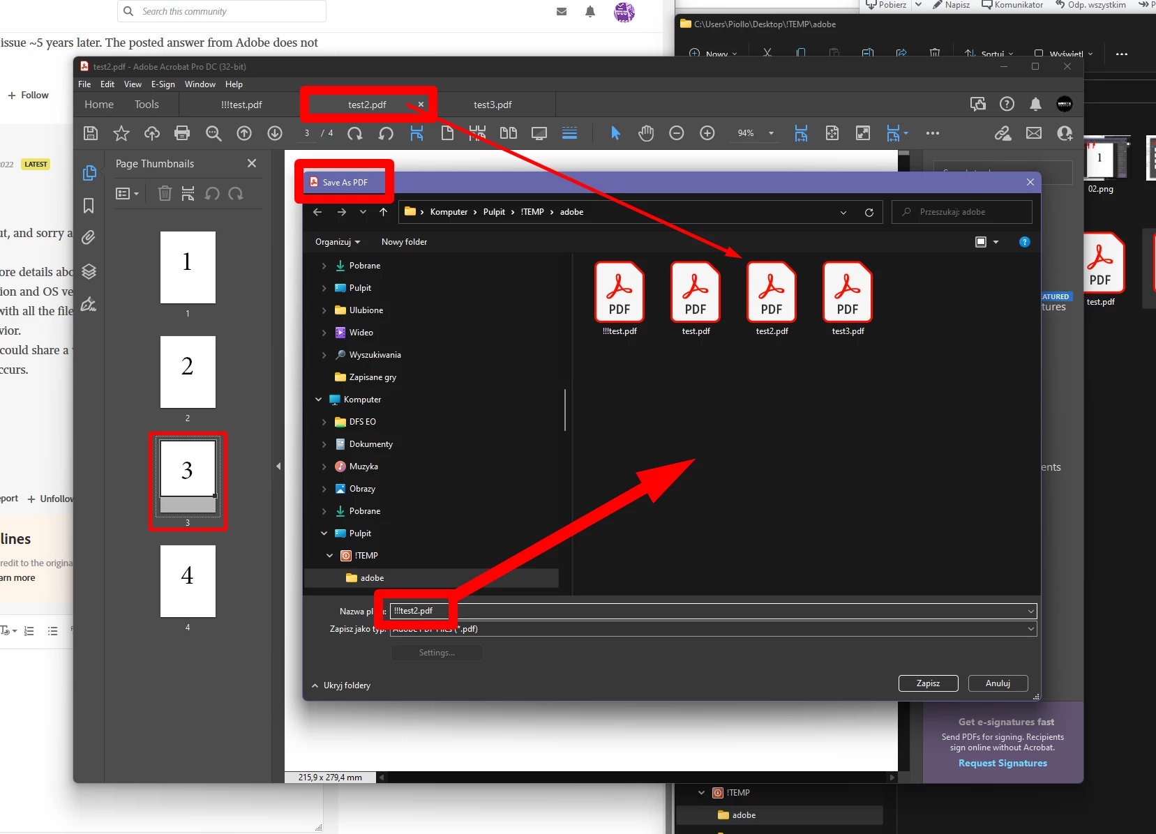Click the Save file icon in Acrobat toolbar
Screen dimensions: 1156x834
[x=91, y=133]
